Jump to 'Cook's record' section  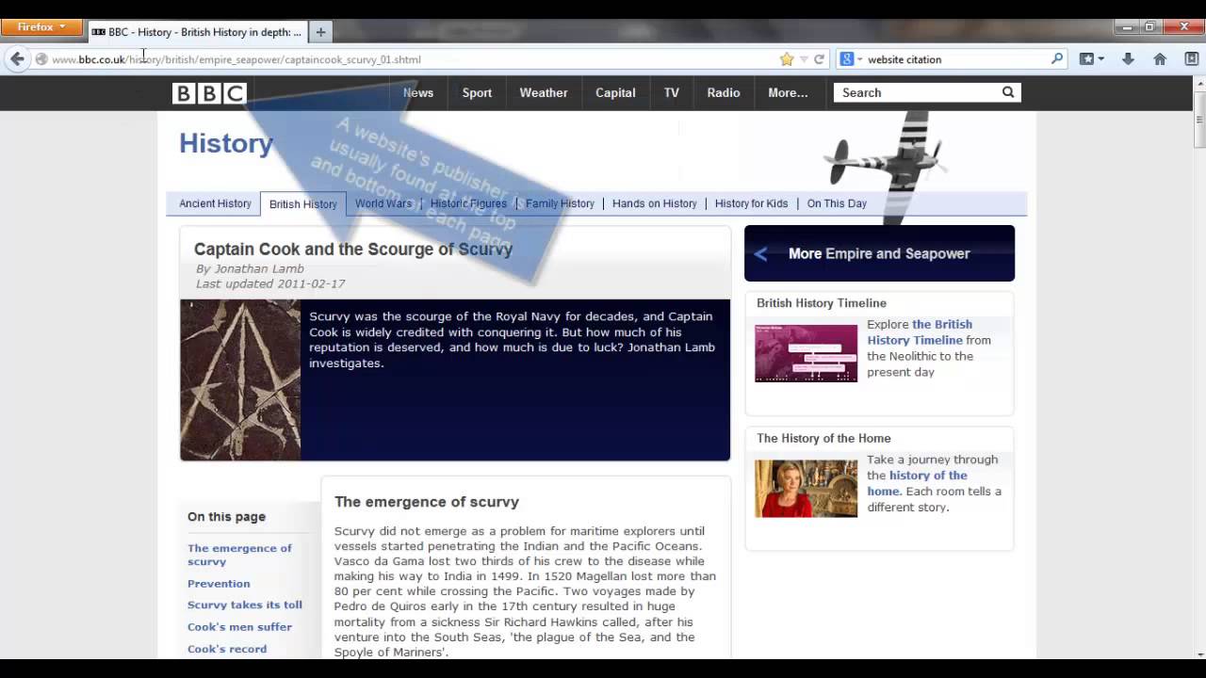tap(227, 649)
